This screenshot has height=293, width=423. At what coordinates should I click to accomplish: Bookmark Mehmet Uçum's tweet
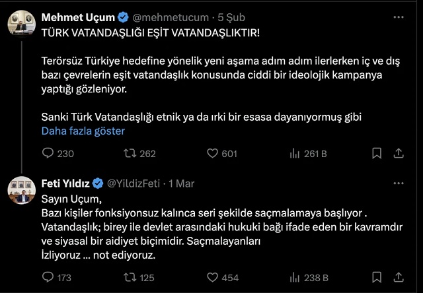tap(377, 154)
